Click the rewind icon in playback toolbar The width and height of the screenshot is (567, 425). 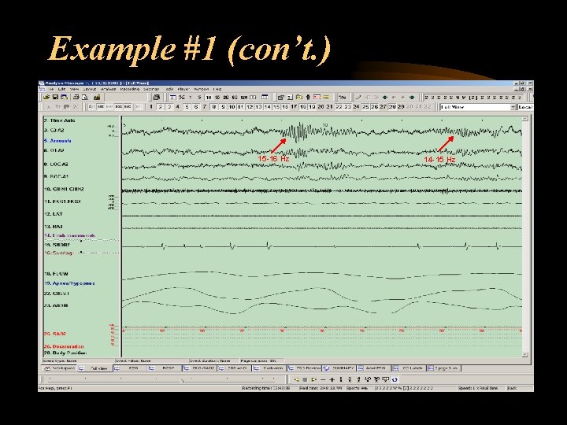point(297,380)
